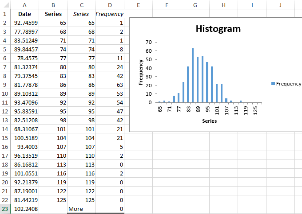Select column A header

coord(24,5)
